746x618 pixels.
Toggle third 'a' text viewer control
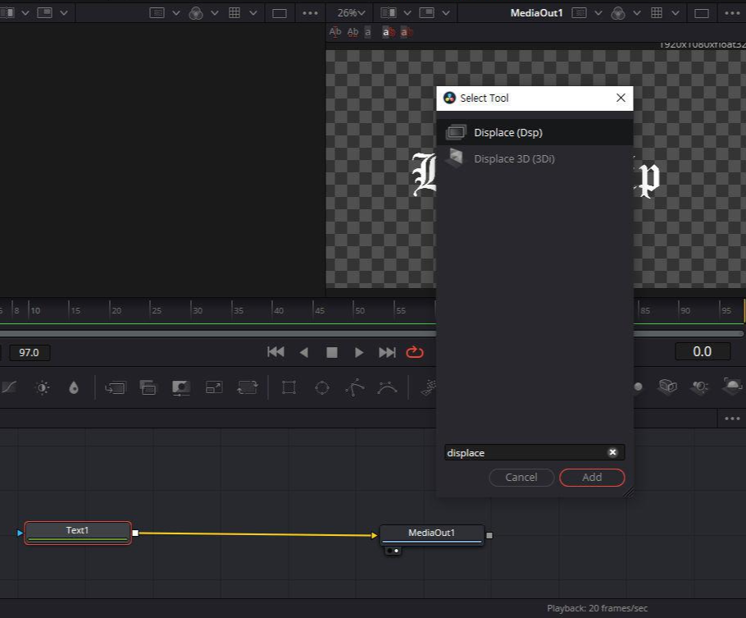[x=368, y=32]
